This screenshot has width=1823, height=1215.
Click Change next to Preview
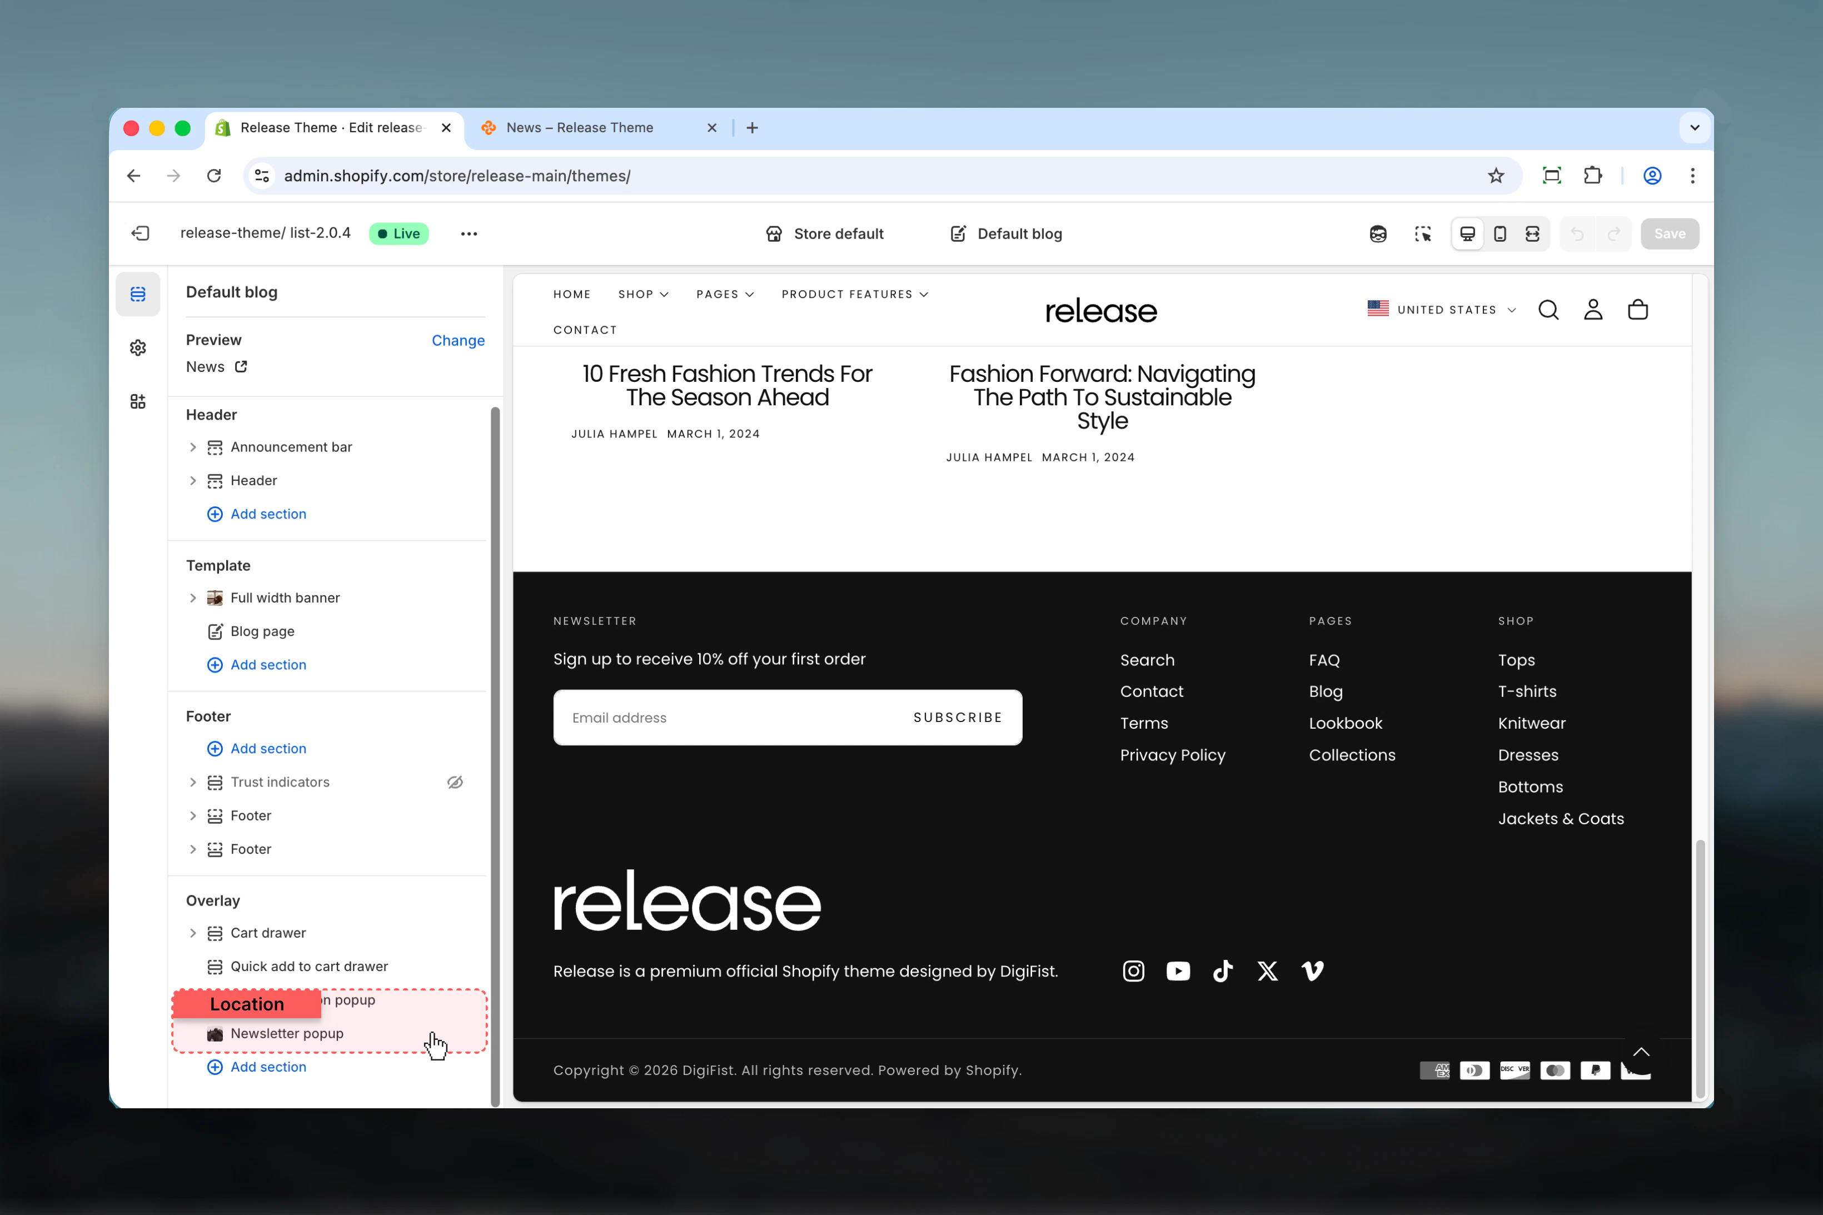pos(458,340)
